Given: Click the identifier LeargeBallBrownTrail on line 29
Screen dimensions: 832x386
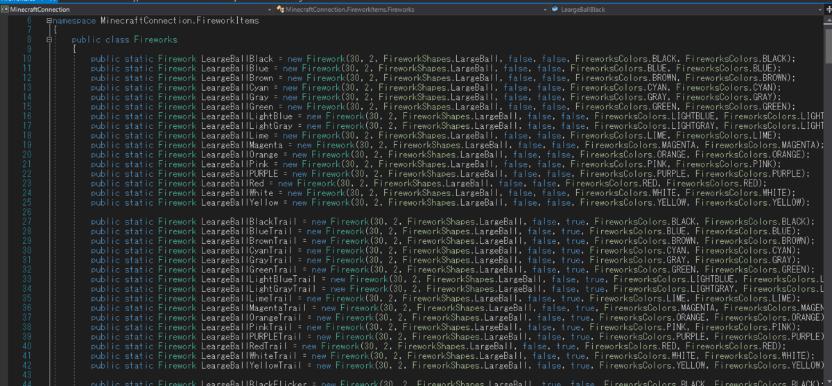Looking at the screenshot, I should 249,241.
